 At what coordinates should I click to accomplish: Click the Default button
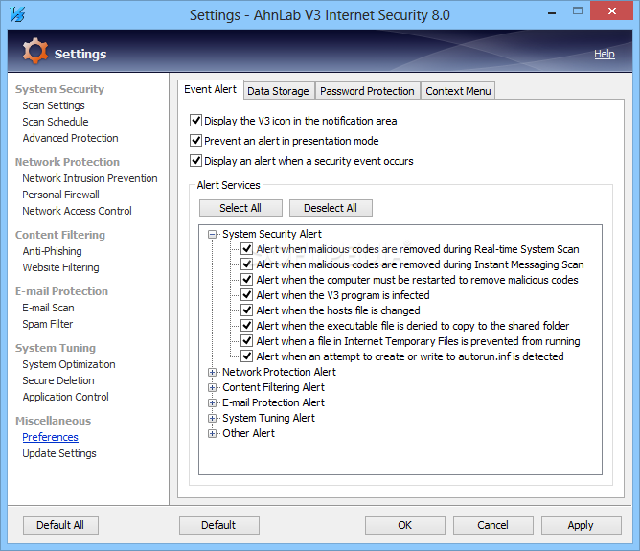[218, 525]
